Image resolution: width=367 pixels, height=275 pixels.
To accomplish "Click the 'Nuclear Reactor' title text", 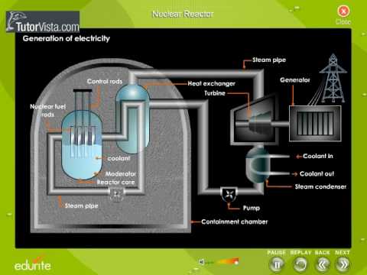I will (183, 14).
